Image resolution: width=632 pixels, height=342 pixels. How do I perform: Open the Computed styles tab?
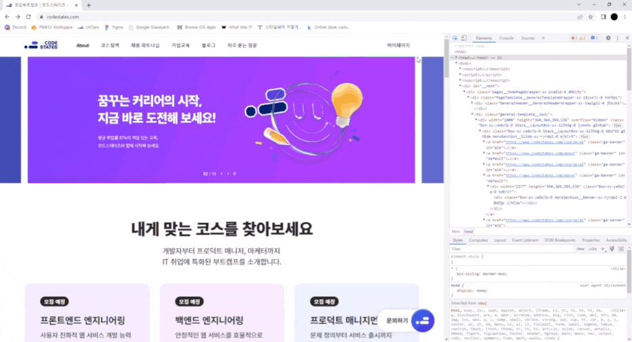tap(479, 241)
